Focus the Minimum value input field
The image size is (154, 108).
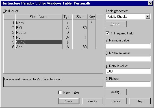pos(128,46)
